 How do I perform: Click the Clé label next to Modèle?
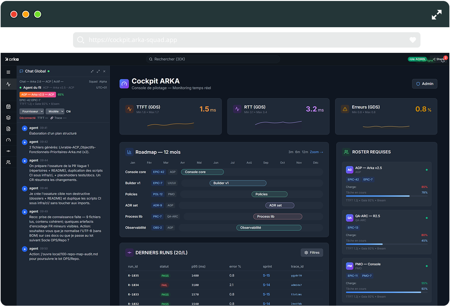click(x=68, y=111)
